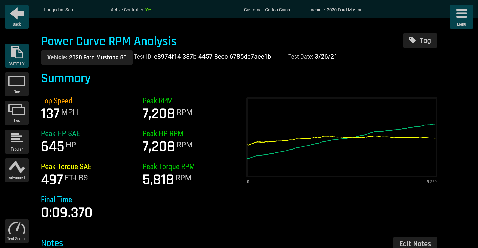Click the Test Date 3/26/21 text
The image size is (478, 248).
[x=313, y=57]
